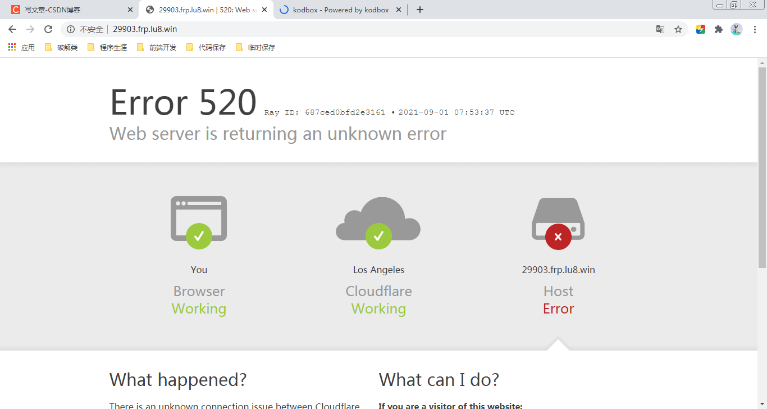The image size is (767, 409).
Task: Click the What can I do? heading
Action: tap(439, 380)
